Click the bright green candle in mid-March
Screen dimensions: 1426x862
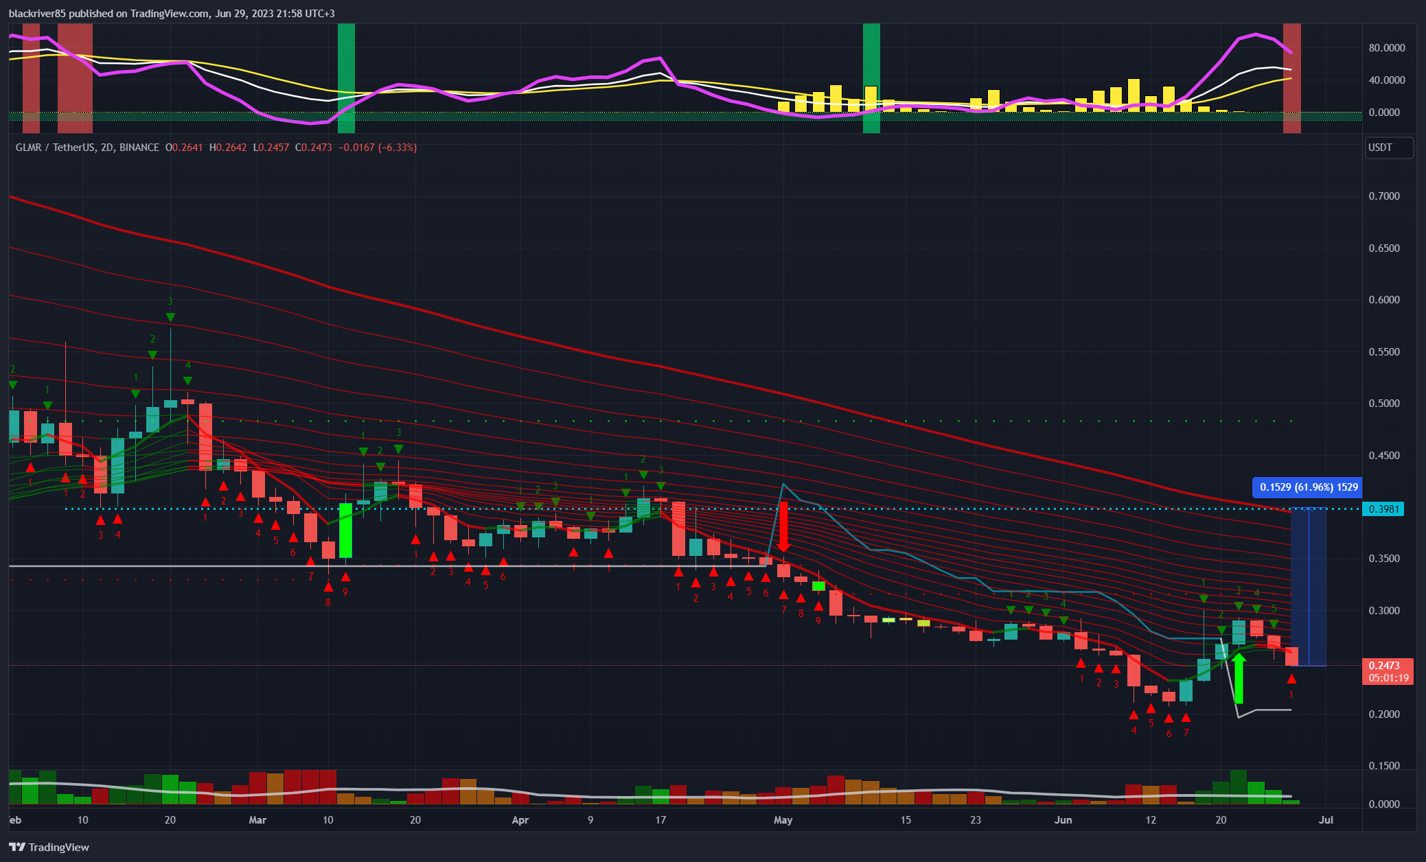[x=346, y=531]
